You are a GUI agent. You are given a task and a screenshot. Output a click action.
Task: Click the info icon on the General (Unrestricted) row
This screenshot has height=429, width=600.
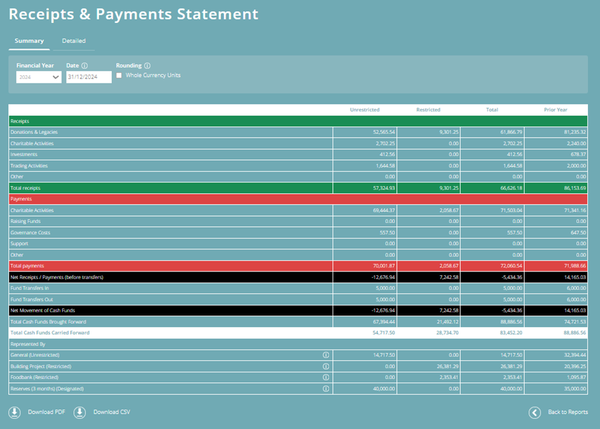pos(327,355)
